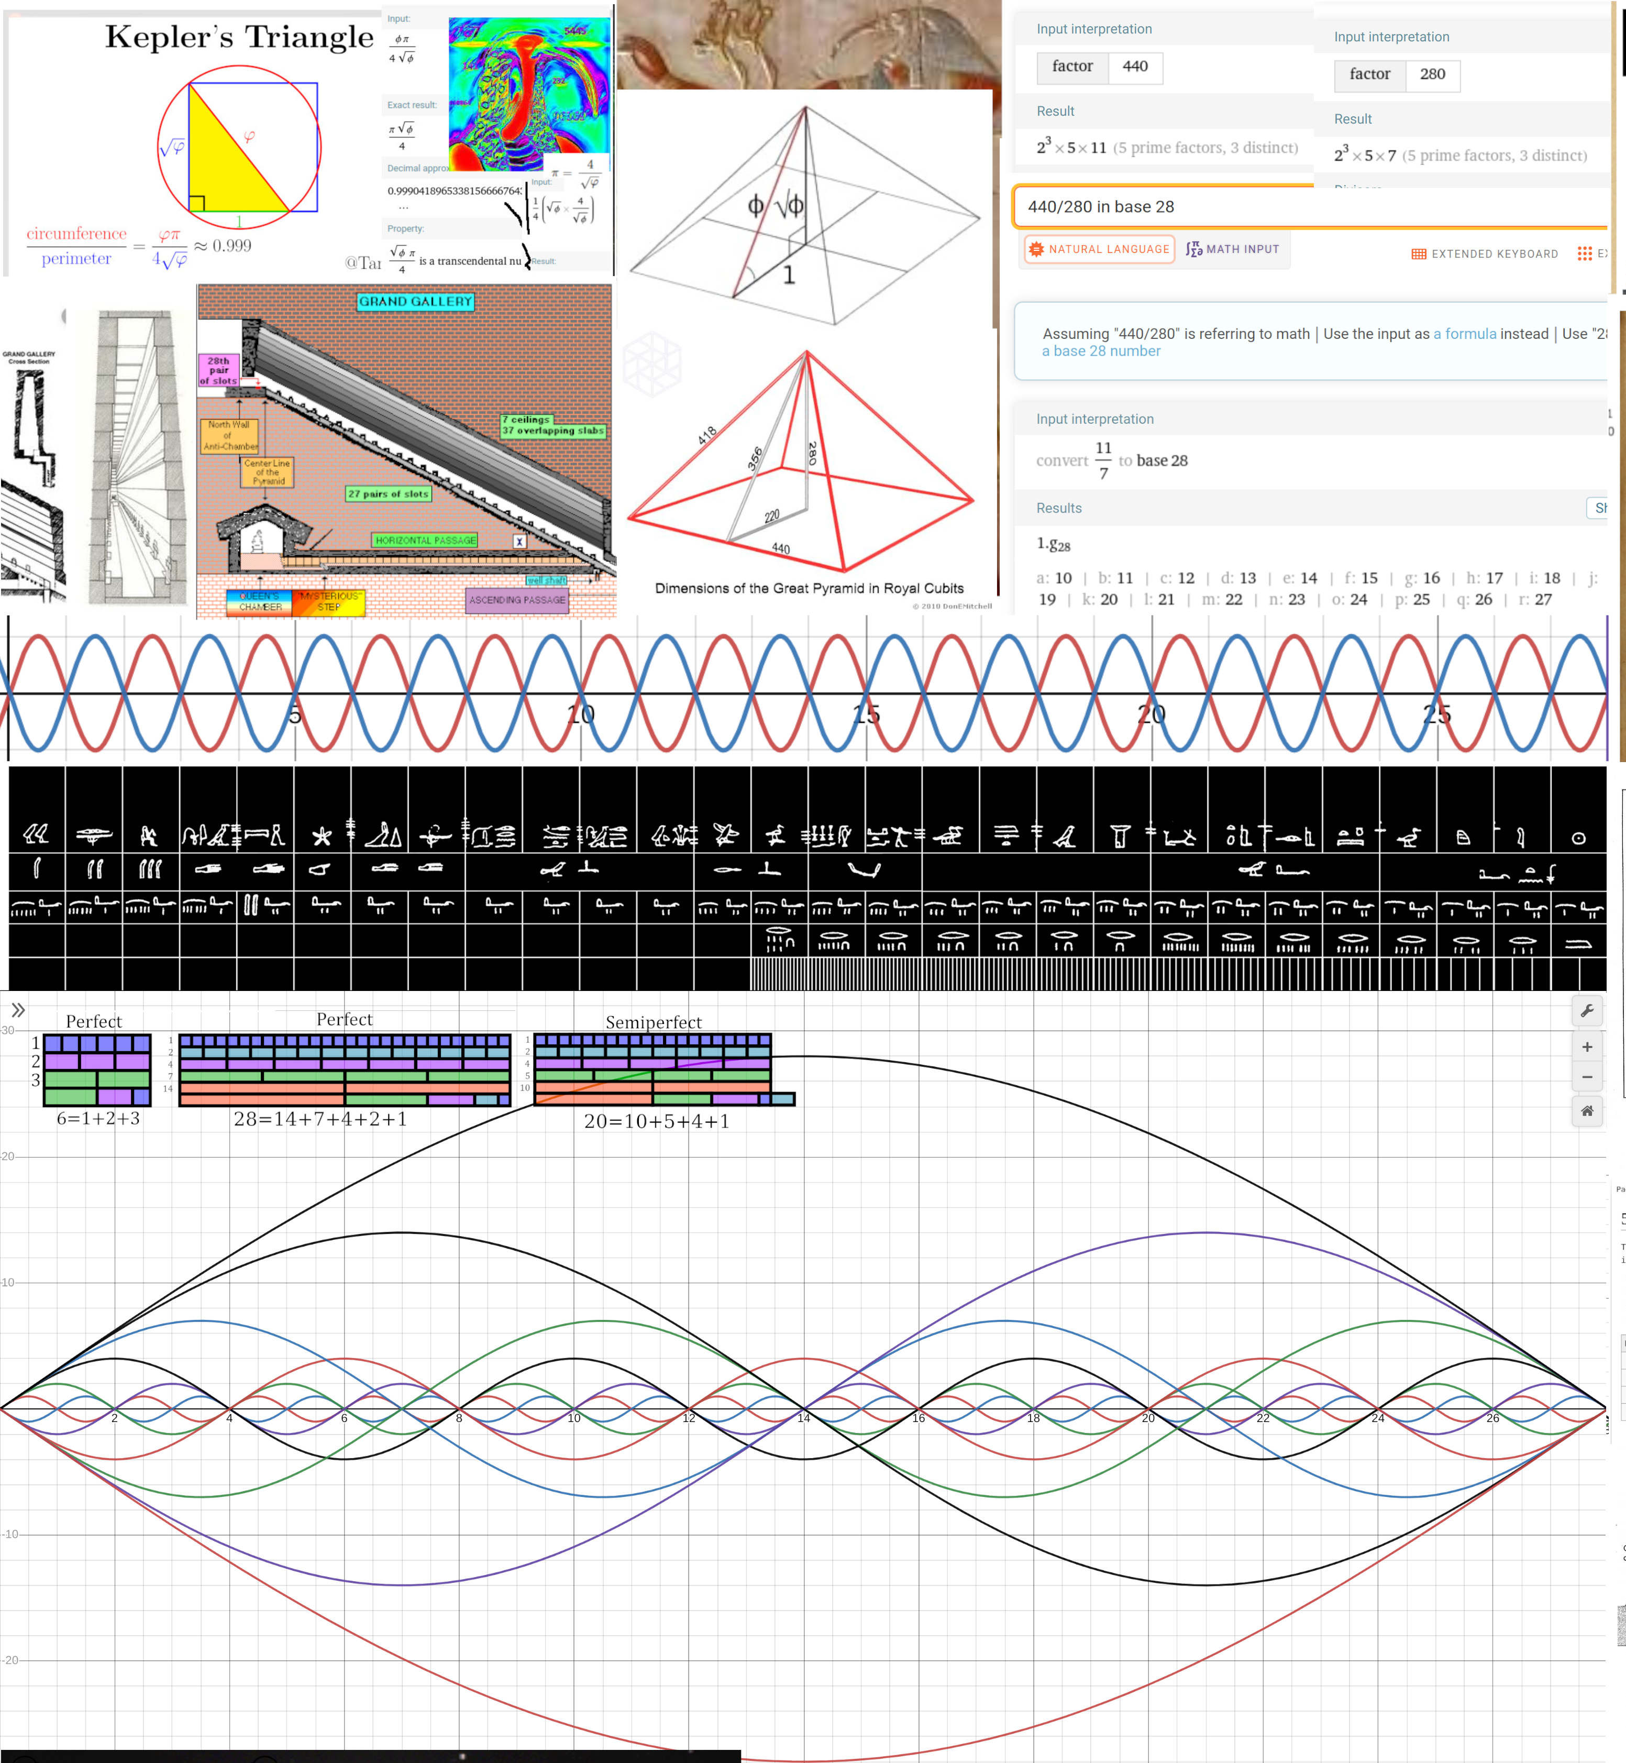Click the 440 value in factor box

[1134, 67]
